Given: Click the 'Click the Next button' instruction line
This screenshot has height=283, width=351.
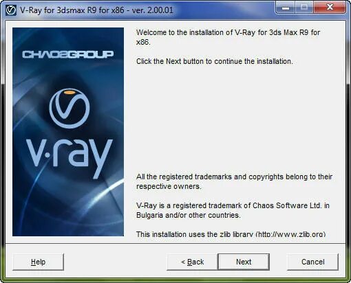Looking at the screenshot, I should pyautogui.click(x=215, y=61).
